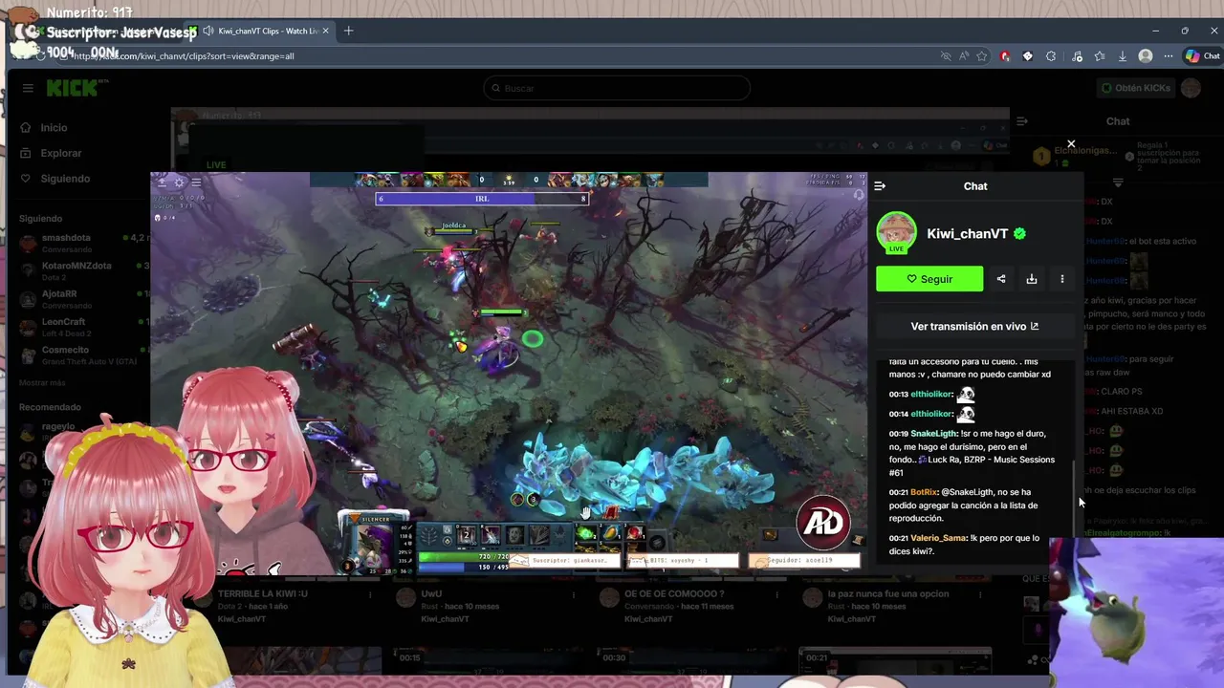The height and width of the screenshot is (688, 1224).
Task: Open a new browser tab
Action: click(348, 31)
